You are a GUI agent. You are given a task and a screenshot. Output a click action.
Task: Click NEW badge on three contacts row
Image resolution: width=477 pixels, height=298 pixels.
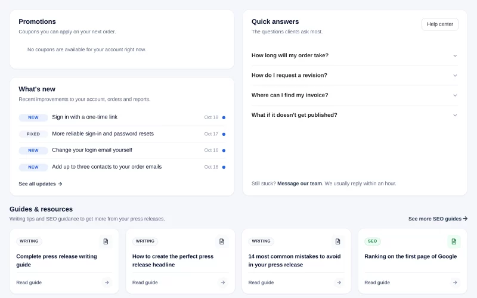point(33,167)
